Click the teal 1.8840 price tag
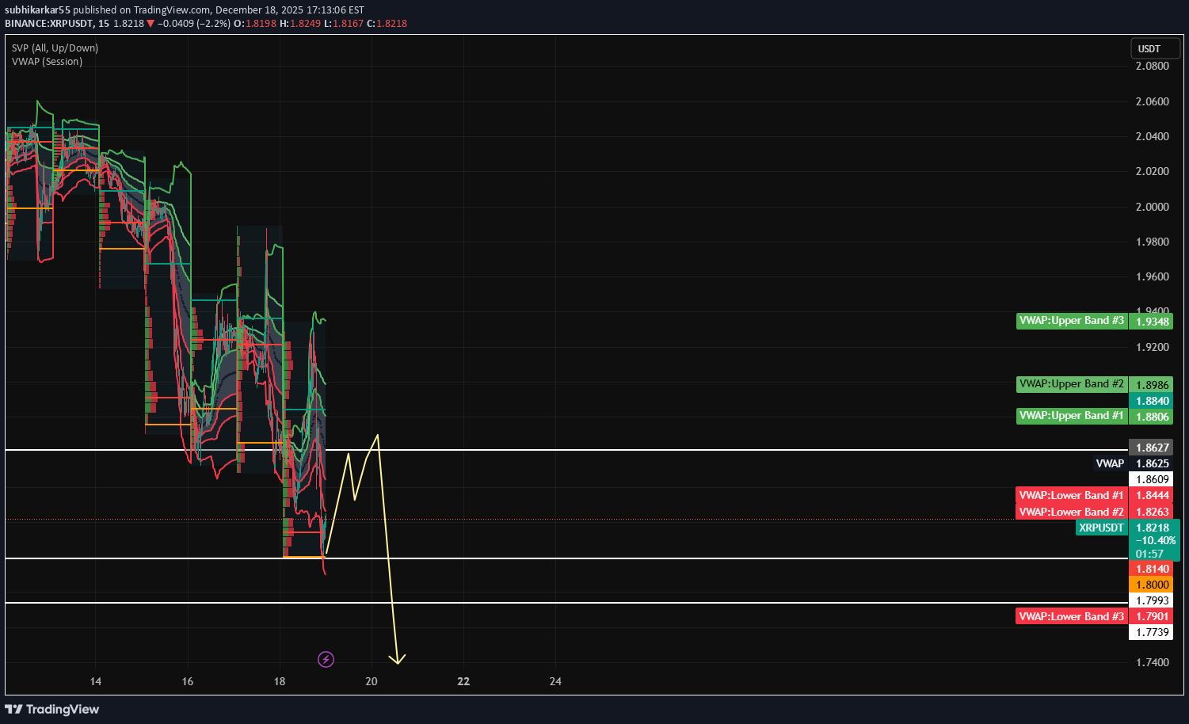Image resolution: width=1189 pixels, height=724 pixels. (1151, 401)
